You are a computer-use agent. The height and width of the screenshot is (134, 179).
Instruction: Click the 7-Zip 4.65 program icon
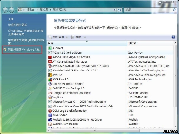[50, 53]
